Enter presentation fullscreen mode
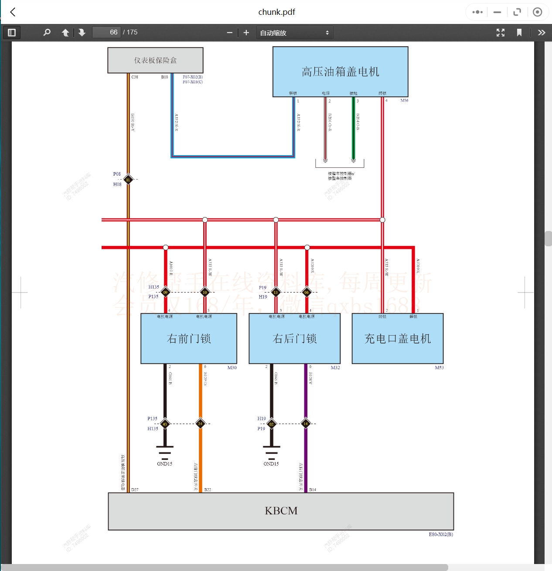 click(501, 32)
